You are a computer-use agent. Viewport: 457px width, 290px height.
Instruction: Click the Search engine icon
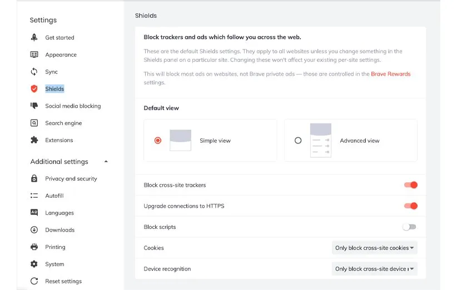[x=34, y=123]
